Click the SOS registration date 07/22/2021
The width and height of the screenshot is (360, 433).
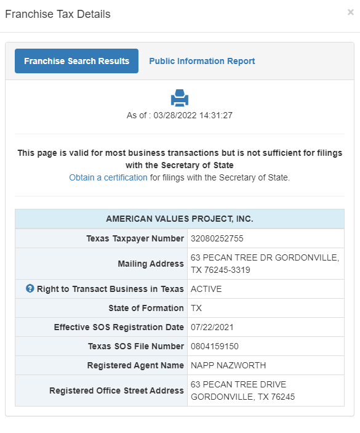(212, 327)
